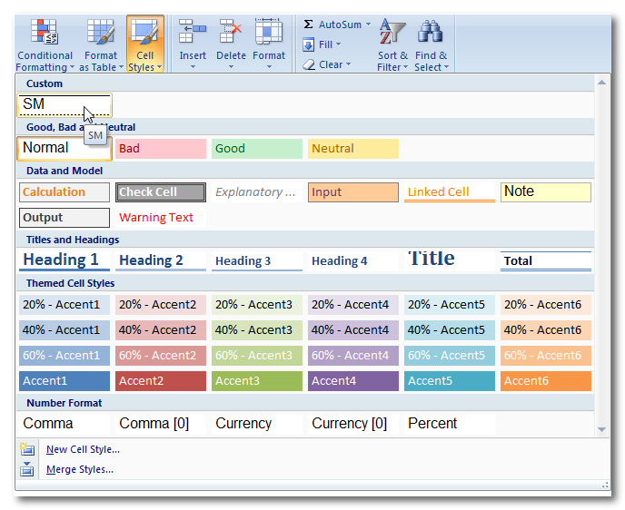Choose New Cell Style... menu entry
This screenshot has height=510, width=625.
coord(83,449)
